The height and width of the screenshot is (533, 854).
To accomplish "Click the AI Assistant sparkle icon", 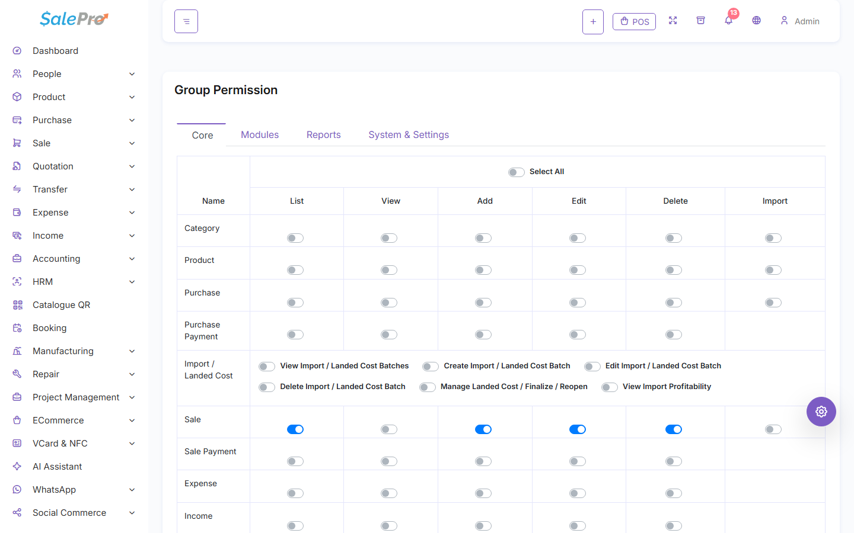I will tap(17, 467).
